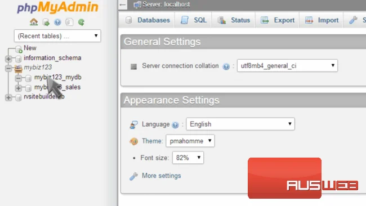Click the Language person icon
Screen dimensions: 366x206
pos(134,125)
